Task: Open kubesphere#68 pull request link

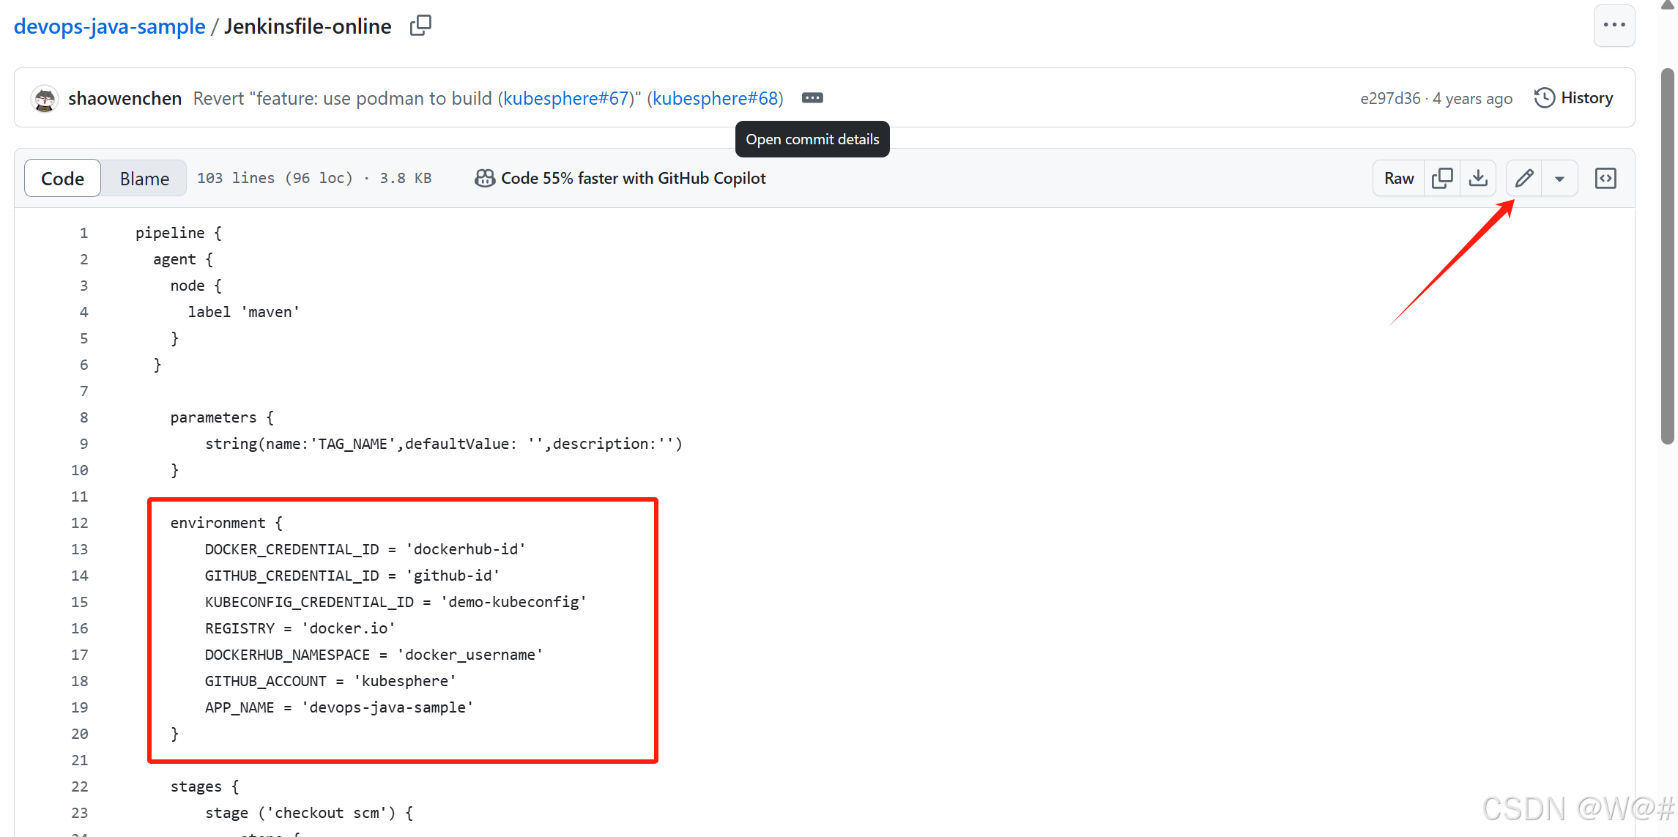Action: 715,98
